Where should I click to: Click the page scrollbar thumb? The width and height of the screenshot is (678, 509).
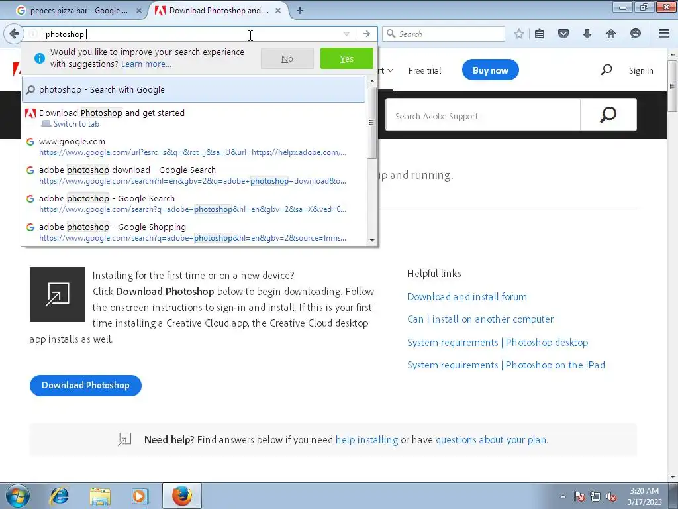tap(672, 86)
